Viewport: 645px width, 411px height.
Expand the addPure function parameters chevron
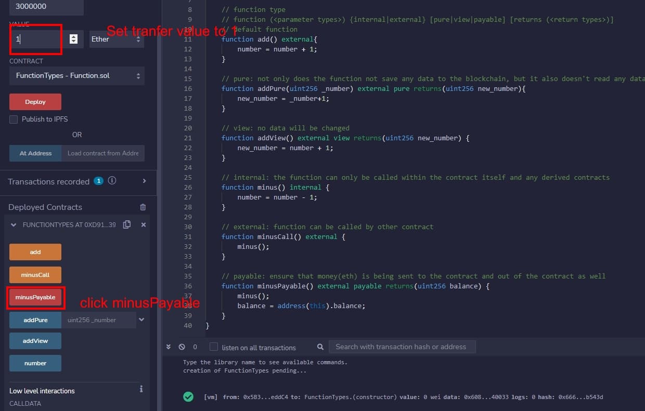(141, 320)
